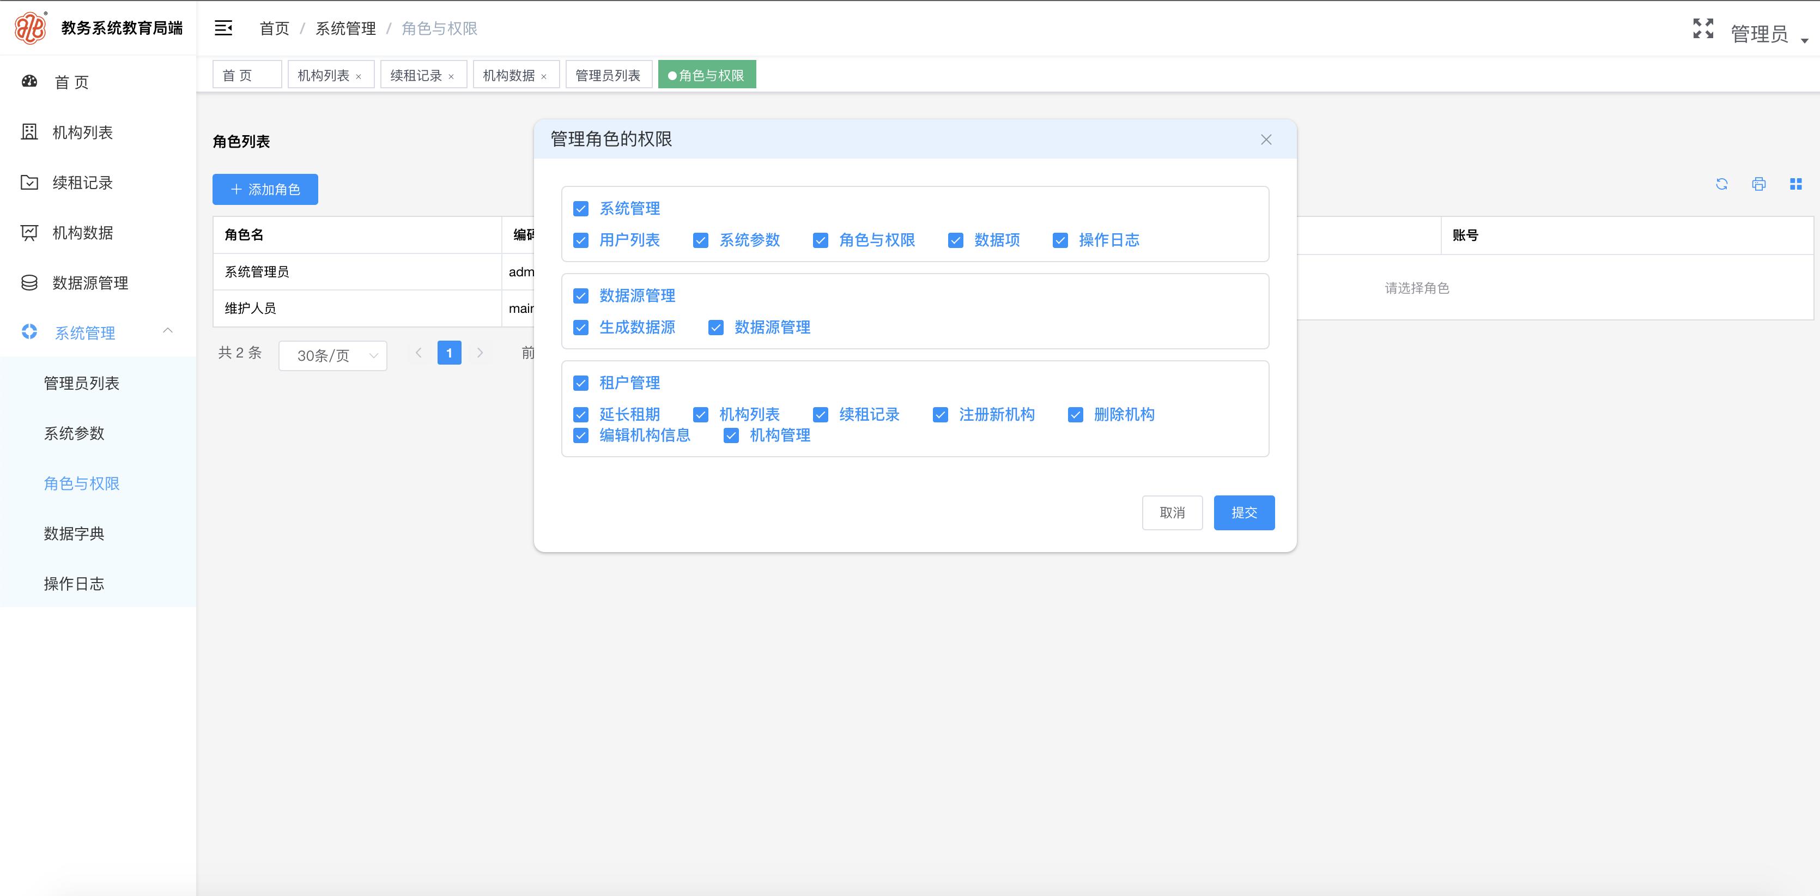Open 续租记录 via its sidebar icon
This screenshot has width=1820, height=896.
[29, 183]
